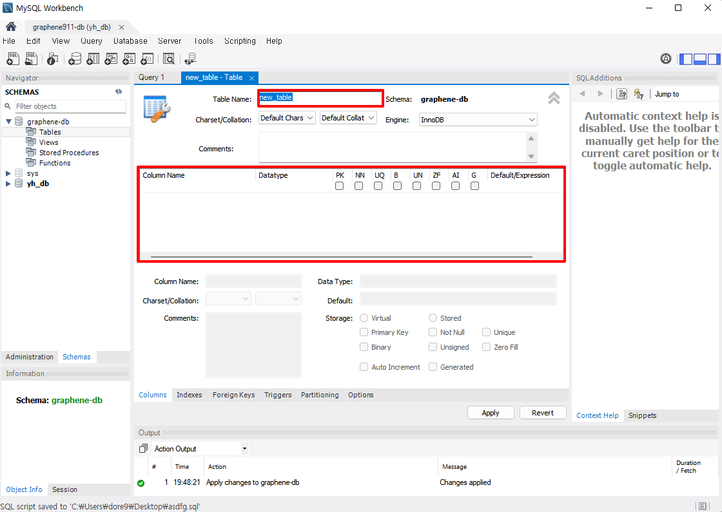Check the AI column header checkbox

[455, 186]
